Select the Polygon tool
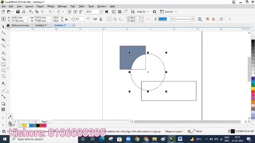This screenshot has height=143, width=255. click(3, 76)
